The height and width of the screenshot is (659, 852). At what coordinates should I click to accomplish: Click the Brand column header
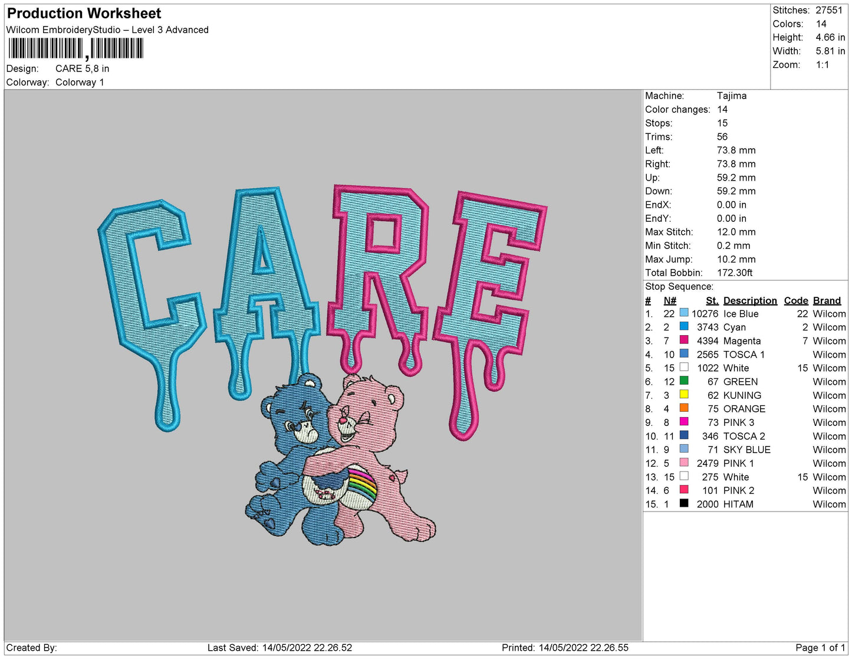[827, 300]
